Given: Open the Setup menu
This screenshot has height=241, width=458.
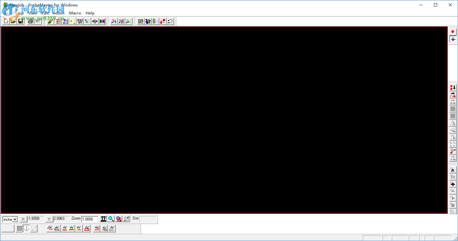Looking at the screenshot, I should tap(19, 13).
